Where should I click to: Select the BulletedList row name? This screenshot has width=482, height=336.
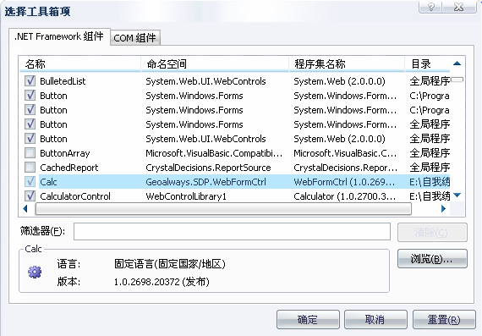coord(63,81)
